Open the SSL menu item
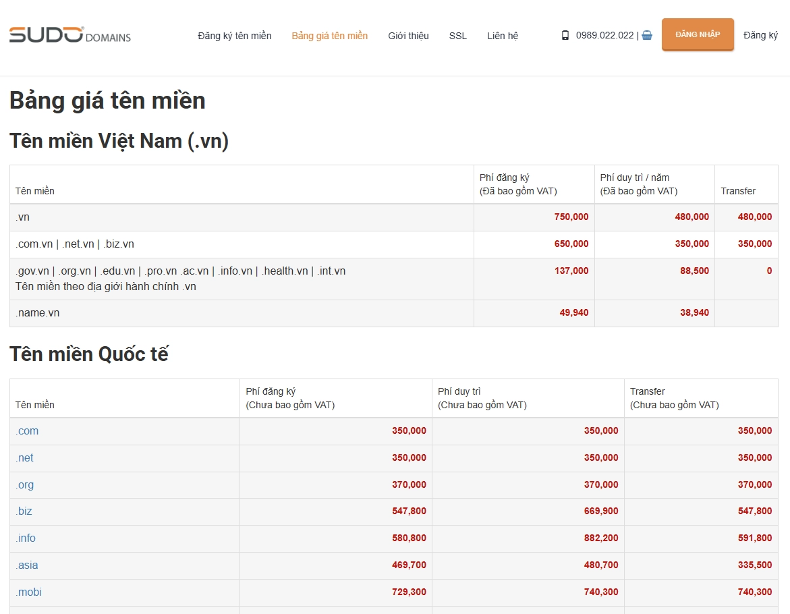This screenshot has width=790, height=614. (x=457, y=36)
